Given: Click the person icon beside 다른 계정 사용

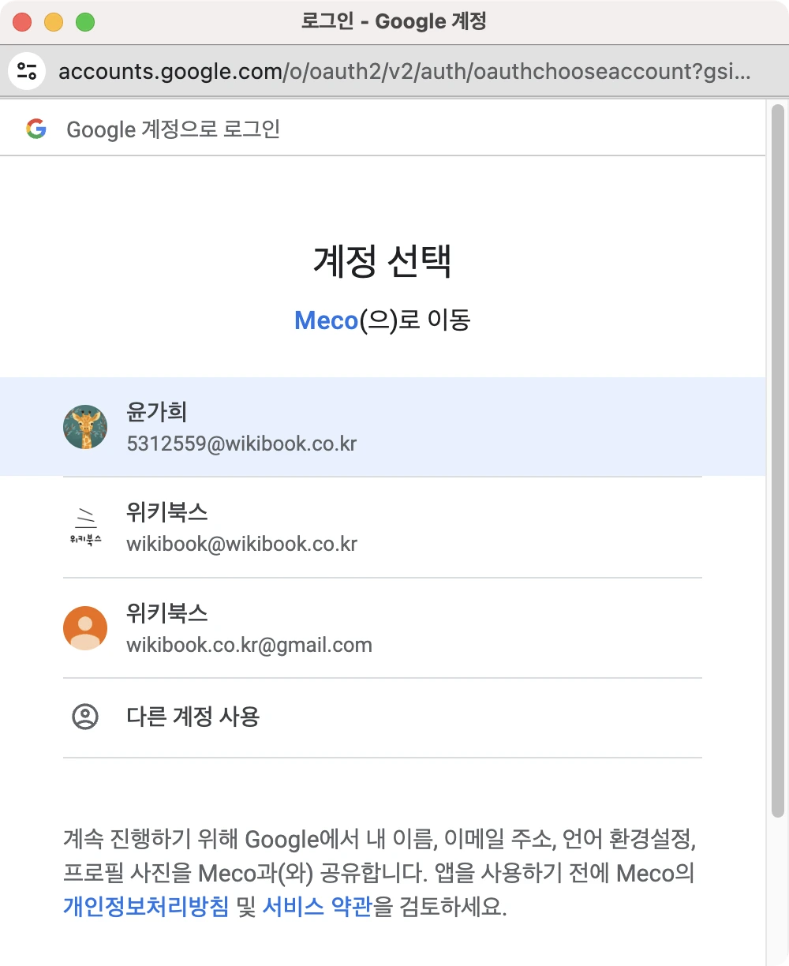Looking at the screenshot, I should coord(85,717).
